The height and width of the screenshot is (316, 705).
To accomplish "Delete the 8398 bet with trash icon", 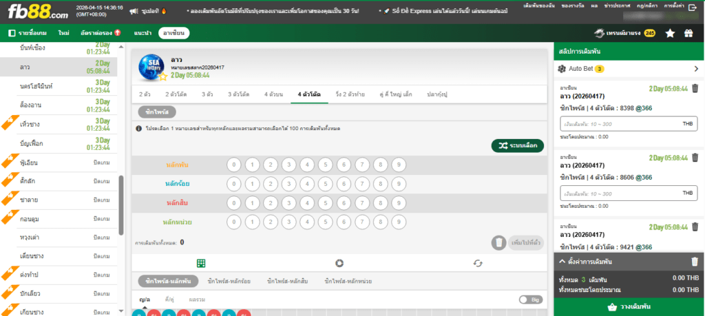I will 695,88.
